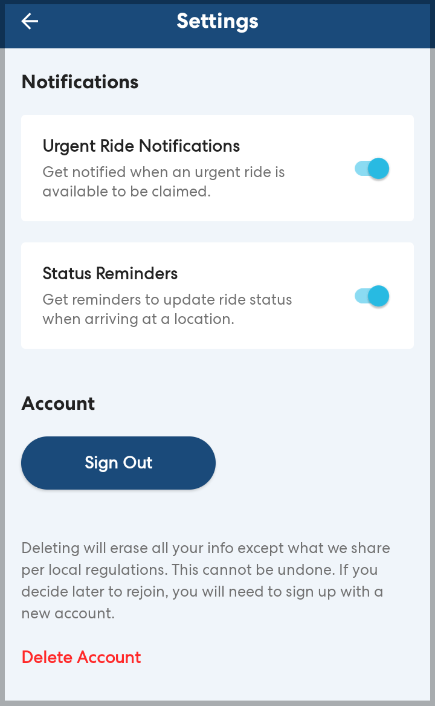The height and width of the screenshot is (706, 435).
Task: Go back using the arrow icon
Action: click(30, 22)
